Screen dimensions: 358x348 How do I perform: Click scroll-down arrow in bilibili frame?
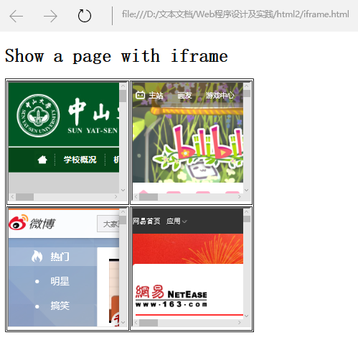pos(247,190)
